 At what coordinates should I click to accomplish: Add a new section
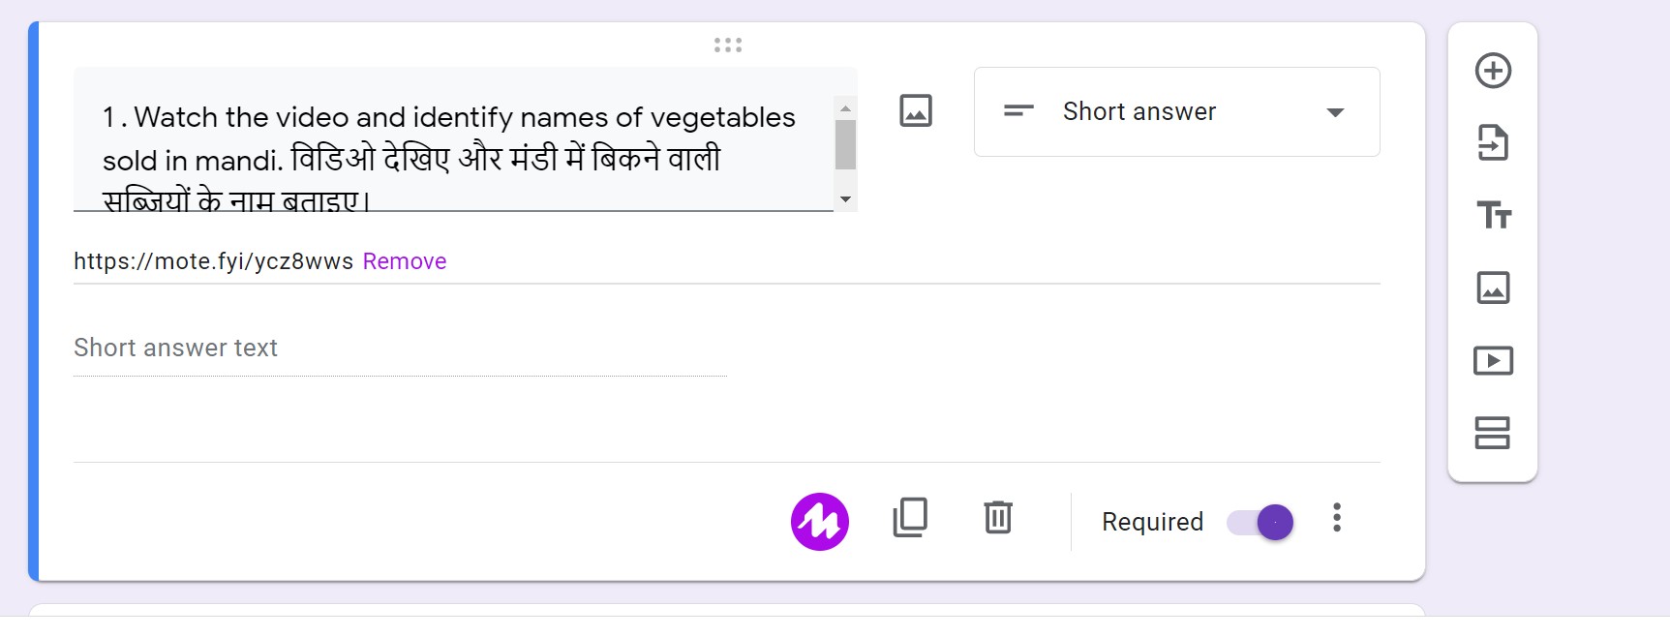tap(1493, 435)
